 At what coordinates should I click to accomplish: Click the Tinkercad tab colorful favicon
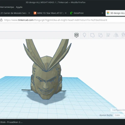click(108, 13)
